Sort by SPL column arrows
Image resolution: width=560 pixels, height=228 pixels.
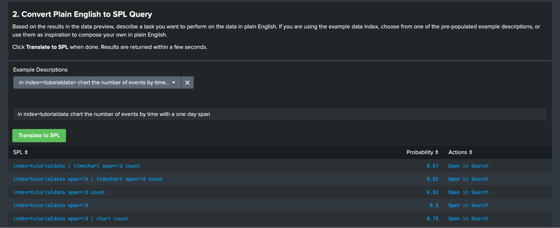[26, 152]
